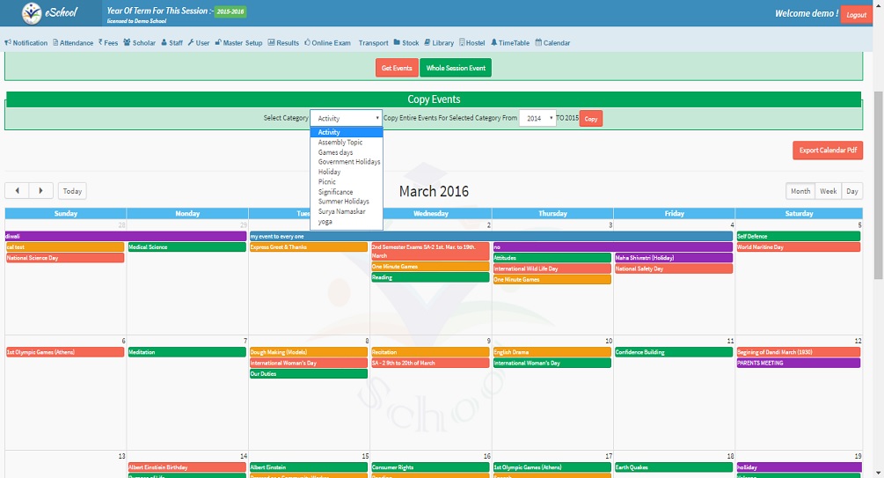Choose Government Holidays from category list
The width and height of the screenshot is (884, 478).
pos(349,162)
